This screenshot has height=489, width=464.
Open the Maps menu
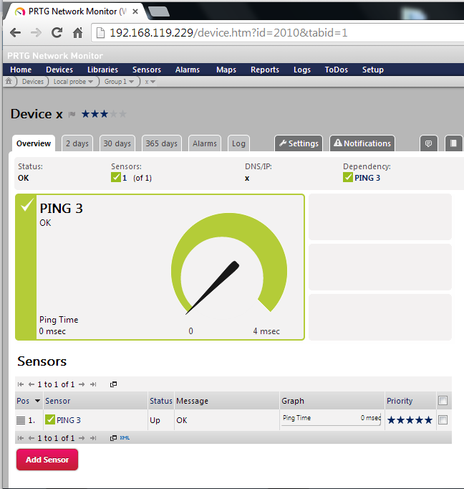coord(226,70)
